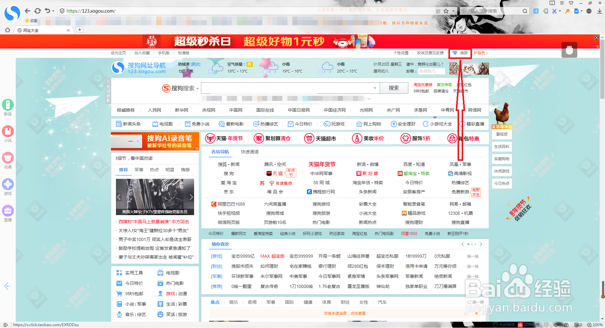Image resolution: width=605 pixels, height=328 pixels.
Task: Click the 换肤 skin change link
Action: [x=464, y=53]
